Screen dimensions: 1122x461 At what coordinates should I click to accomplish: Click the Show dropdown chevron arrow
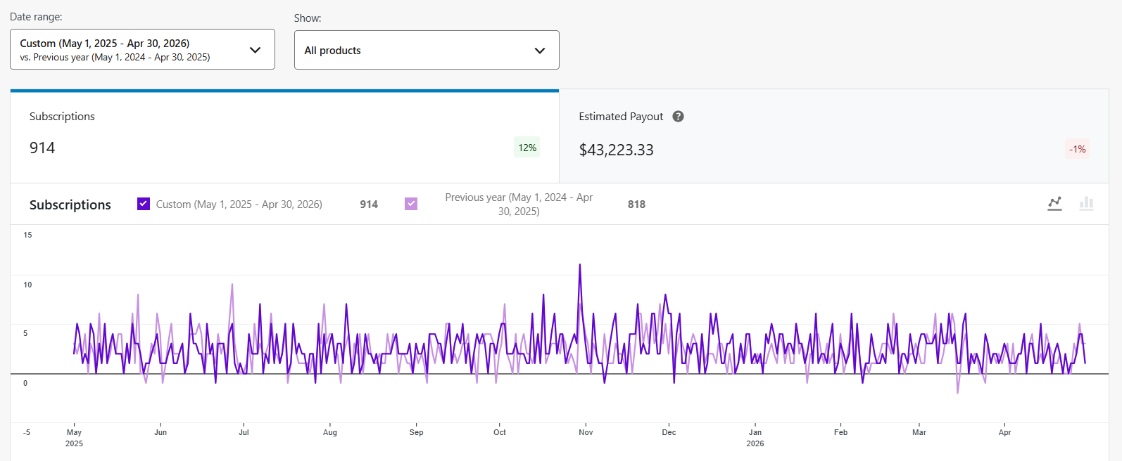click(540, 51)
